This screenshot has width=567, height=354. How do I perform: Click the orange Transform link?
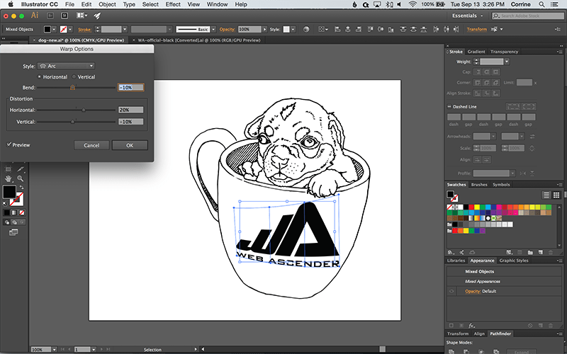(x=476, y=29)
